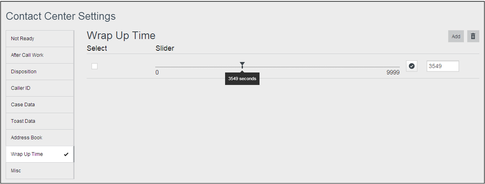Open the Not Ready settings tab
This screenshot has height=184, width=485.
tap(40, 39)
